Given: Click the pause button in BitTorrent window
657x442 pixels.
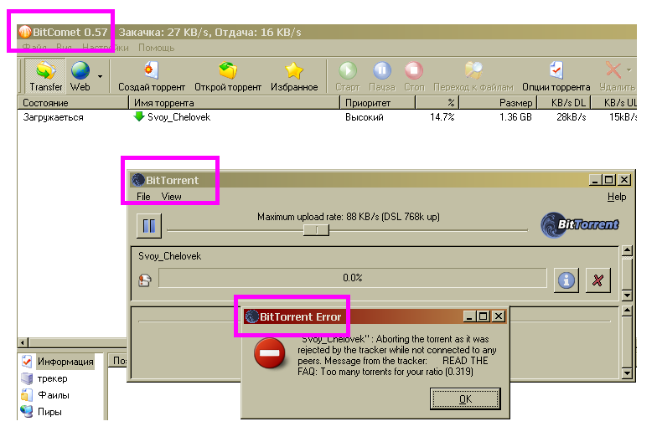Looking at the screenshot, I should (x=149, y=226).
